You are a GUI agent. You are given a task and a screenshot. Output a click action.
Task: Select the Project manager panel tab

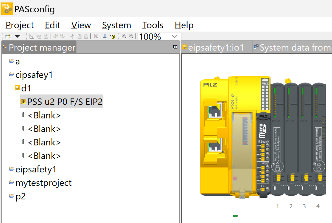pyautogui.click(x=39, y=47)
